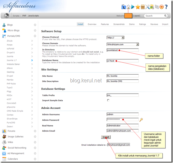Click the Logout link

tap(136, 16)
